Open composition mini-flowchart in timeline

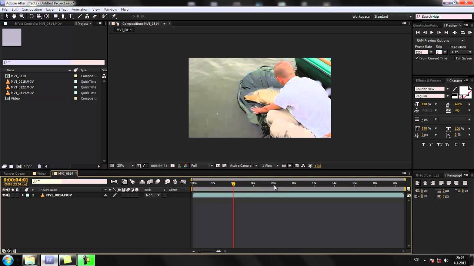pos(114,181)
